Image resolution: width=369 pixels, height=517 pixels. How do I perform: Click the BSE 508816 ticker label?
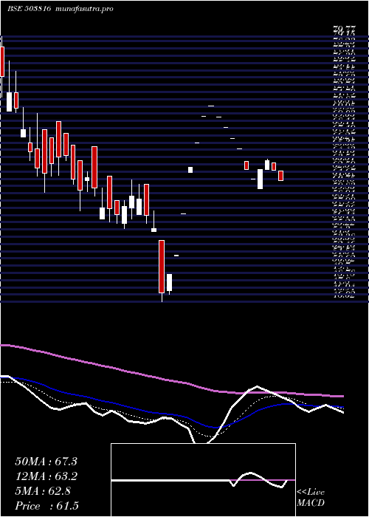click(29, 9)
